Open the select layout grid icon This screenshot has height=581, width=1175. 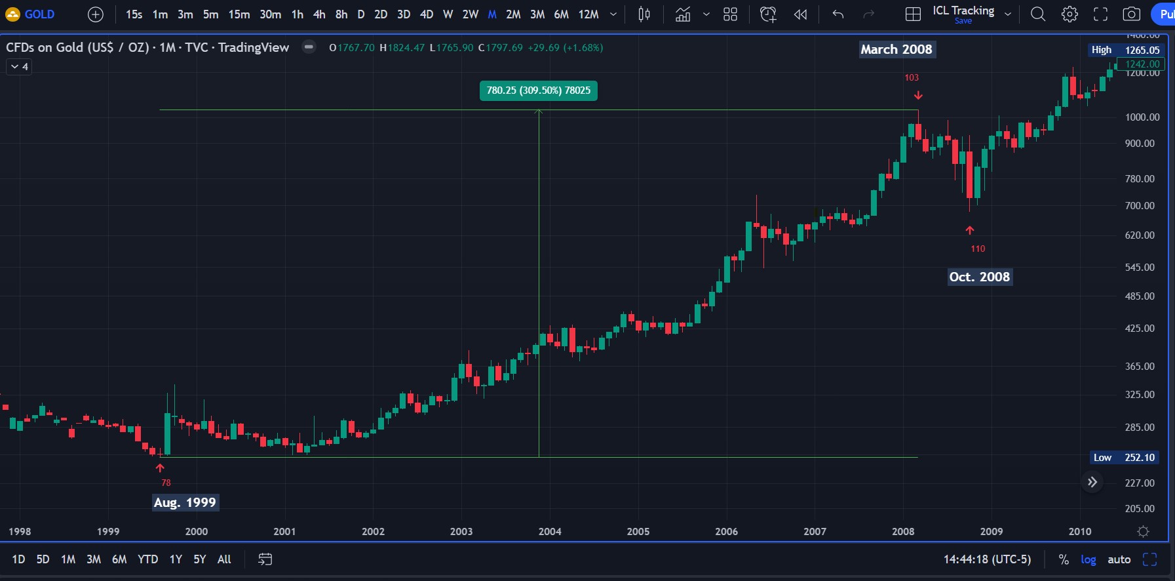(x=913, y=14)
